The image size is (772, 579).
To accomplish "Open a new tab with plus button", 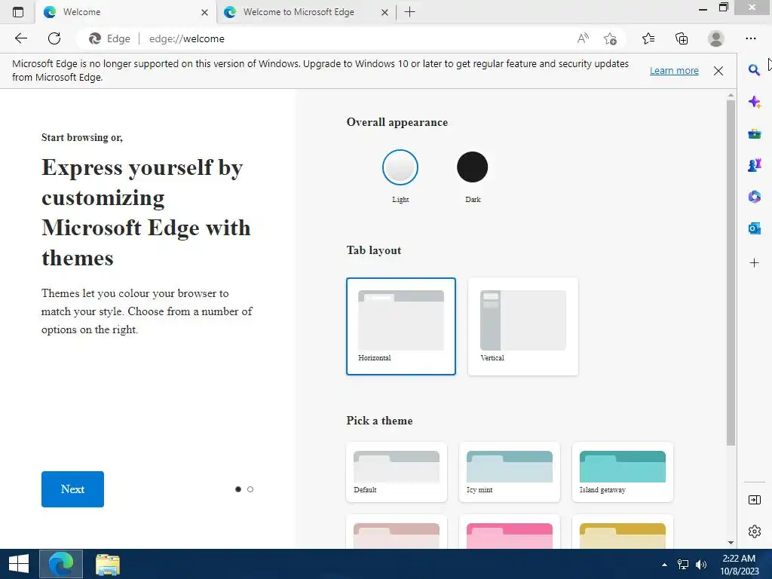I will tap(409, 12).
